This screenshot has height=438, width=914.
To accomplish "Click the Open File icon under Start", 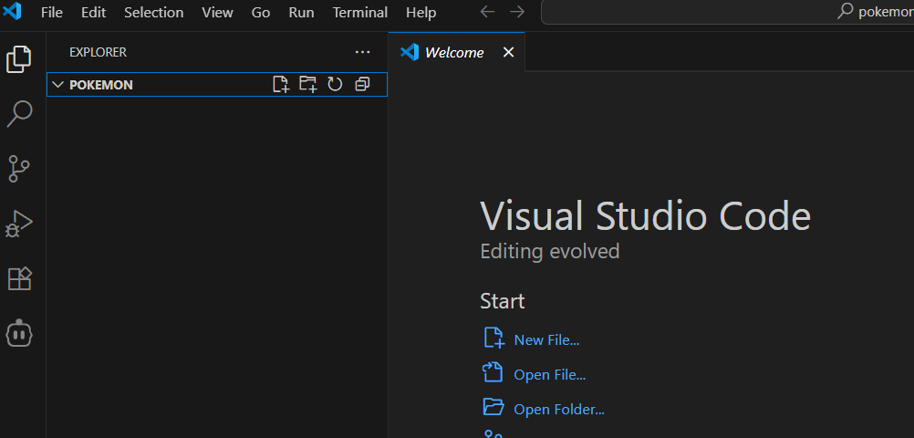I will tap(493, 372).
